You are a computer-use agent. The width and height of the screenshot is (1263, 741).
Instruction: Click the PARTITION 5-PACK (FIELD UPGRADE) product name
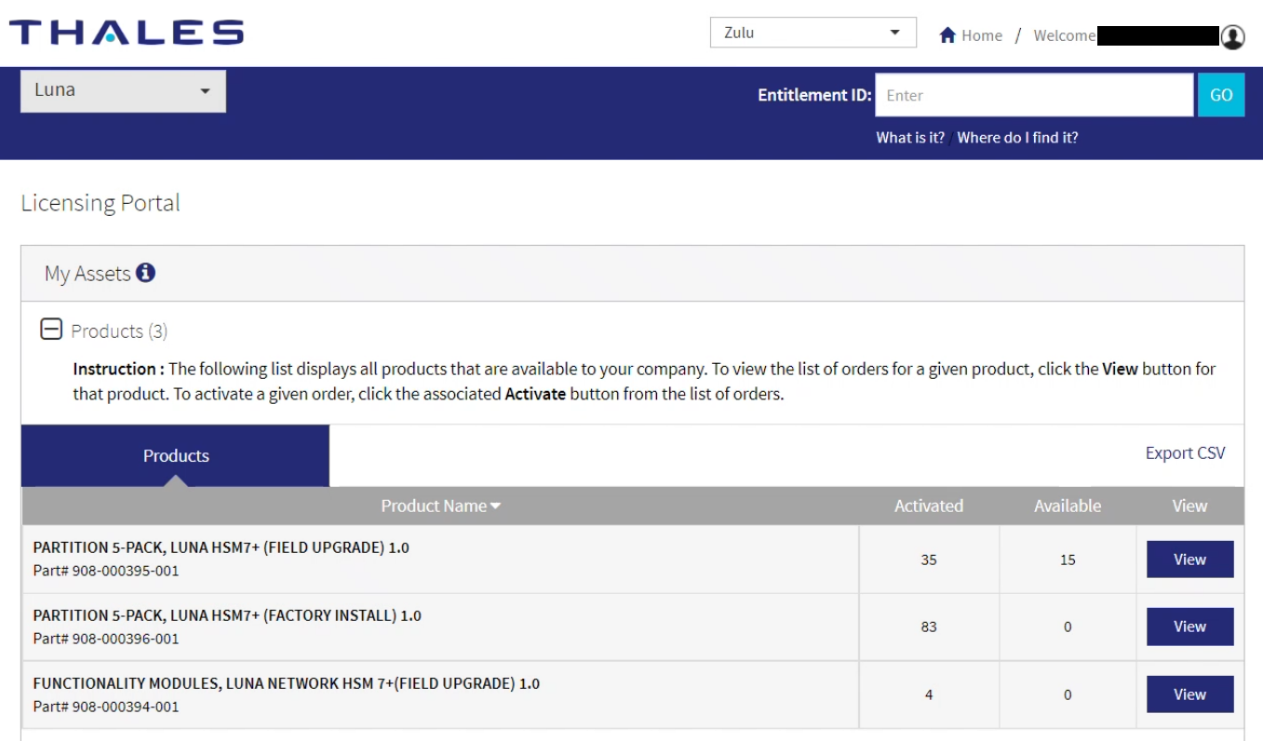[222, 547]
